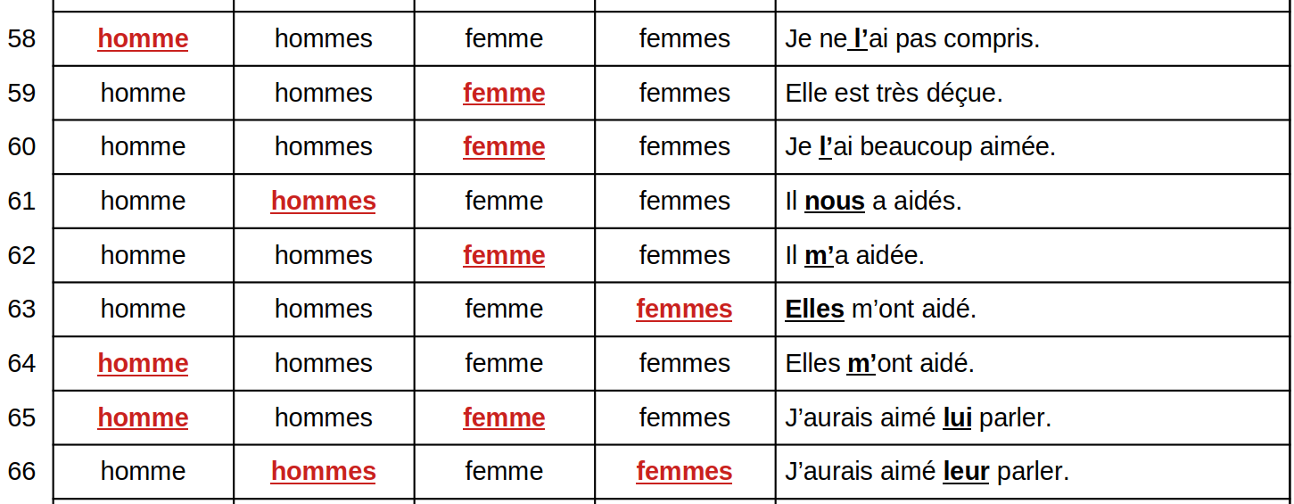Click the red 'homme' in row 64

143,364
